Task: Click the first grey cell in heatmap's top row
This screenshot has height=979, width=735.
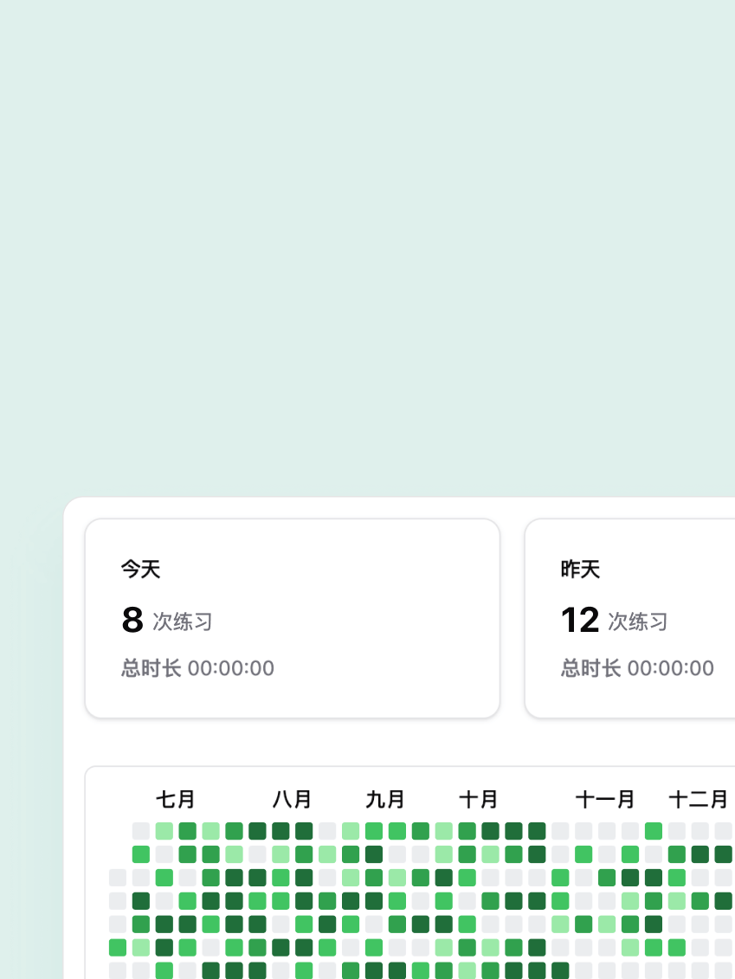Action: click(x=141, y=831)
